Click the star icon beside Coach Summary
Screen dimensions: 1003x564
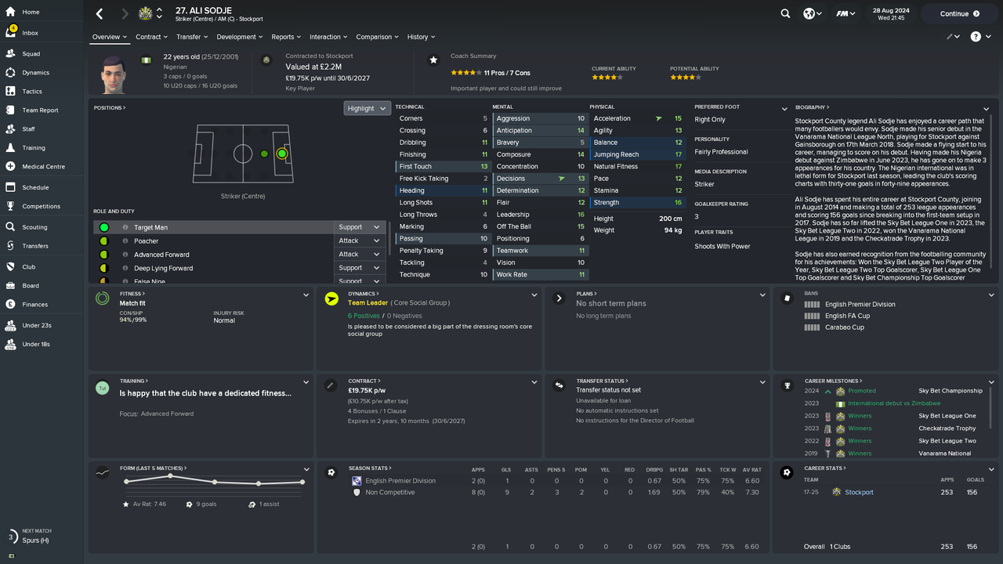click(433, 59)
